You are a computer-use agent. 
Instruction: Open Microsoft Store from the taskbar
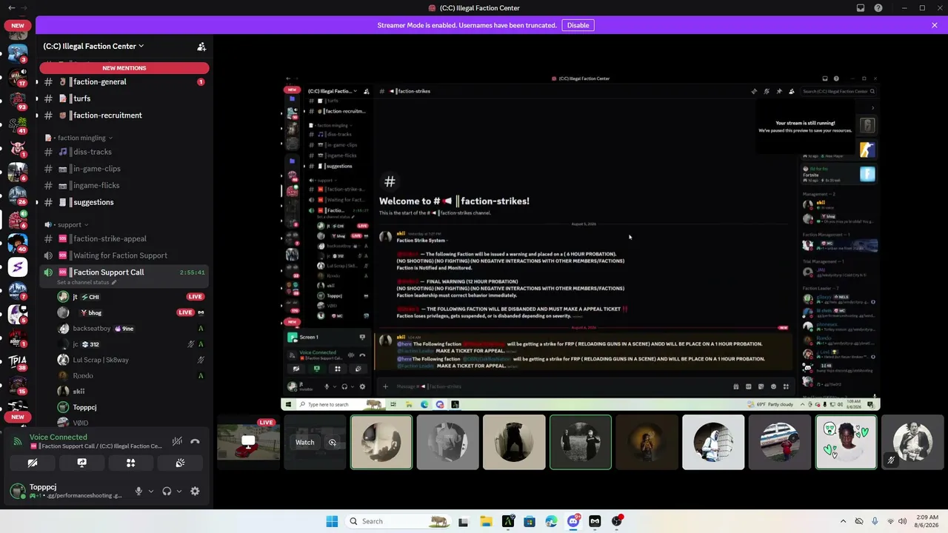pyautogui.click(x=530, y=521)
